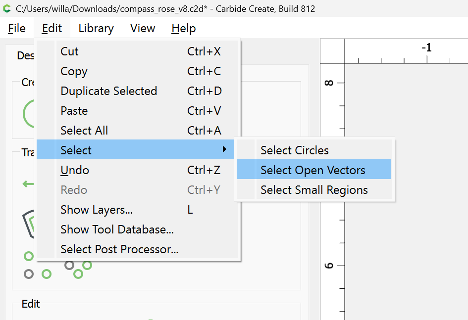Pick Select Open Vectors submenu entry
Image resolution: width=468 pixels, height=320 pixels.
[313, 170]
